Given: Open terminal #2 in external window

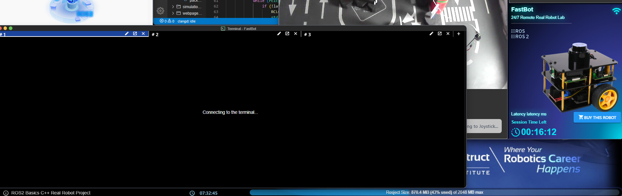Looking at the screenshot, I should point(287,34).
